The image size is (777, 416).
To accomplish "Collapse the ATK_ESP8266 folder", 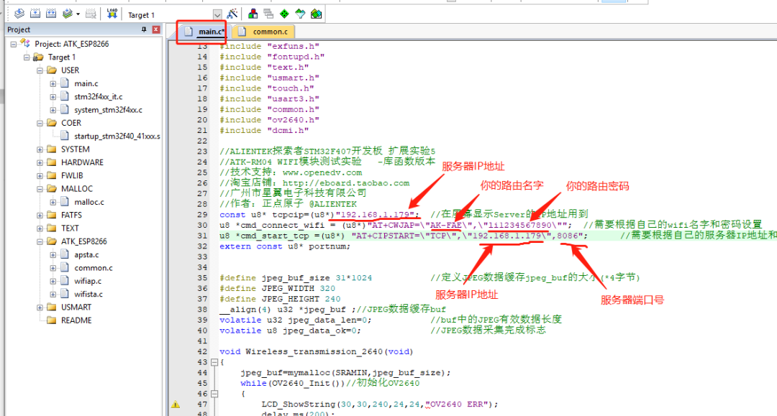I will tap(40, 241).
